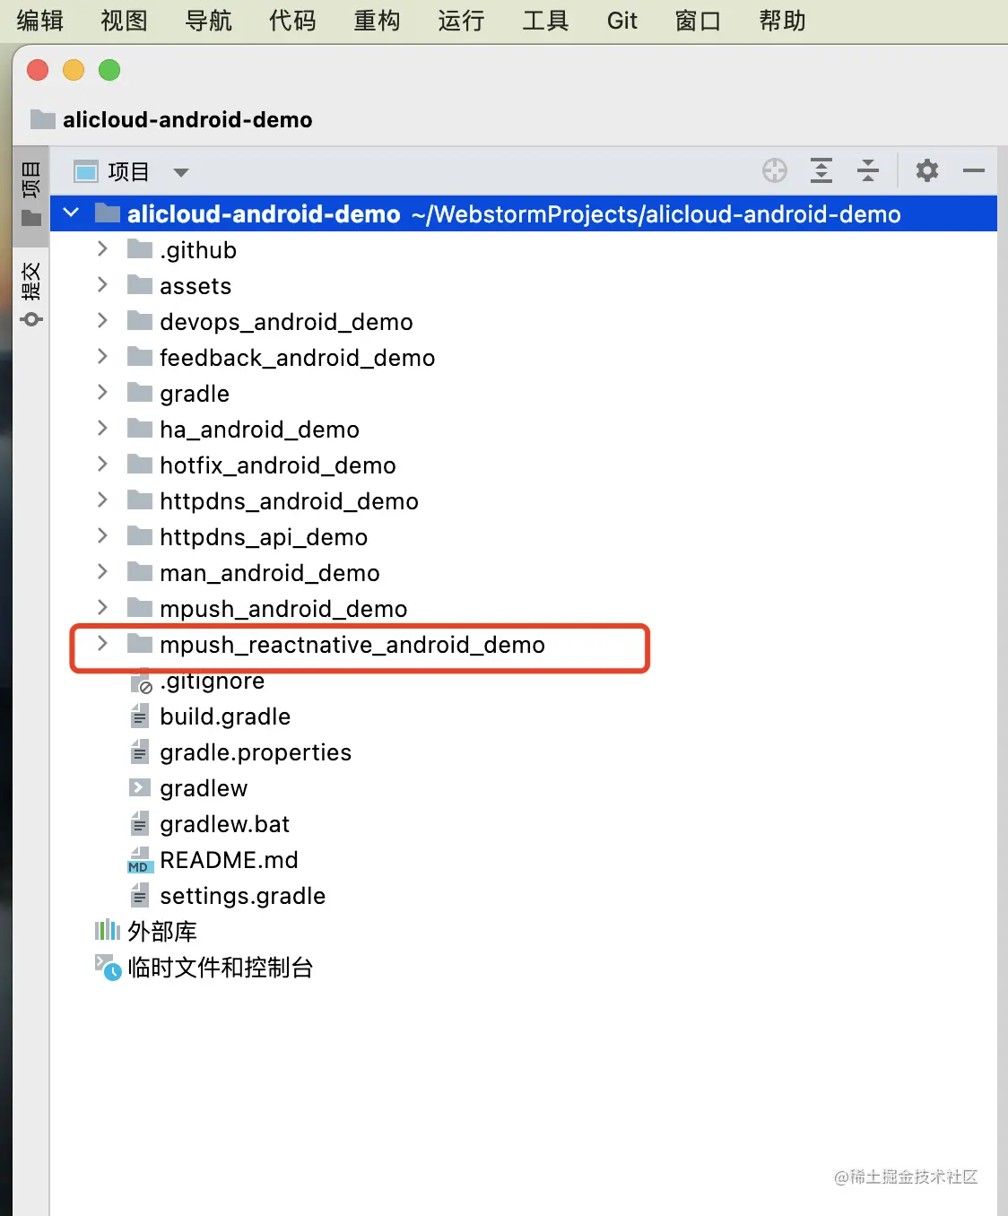Click the httpdns_android_demo folder icon
This screenshot has height=1216, width=1008.
140,499
